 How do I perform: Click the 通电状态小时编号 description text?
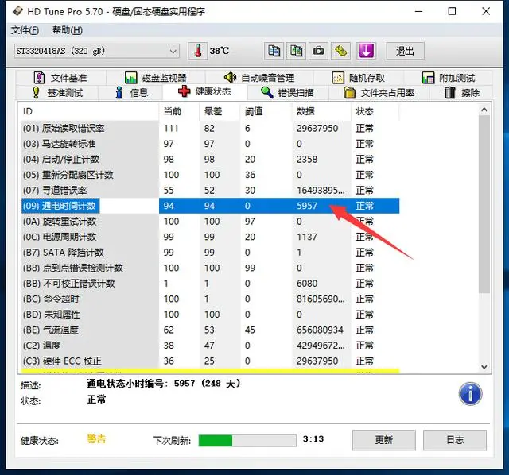pyautogui.click(x=164, y=384)
